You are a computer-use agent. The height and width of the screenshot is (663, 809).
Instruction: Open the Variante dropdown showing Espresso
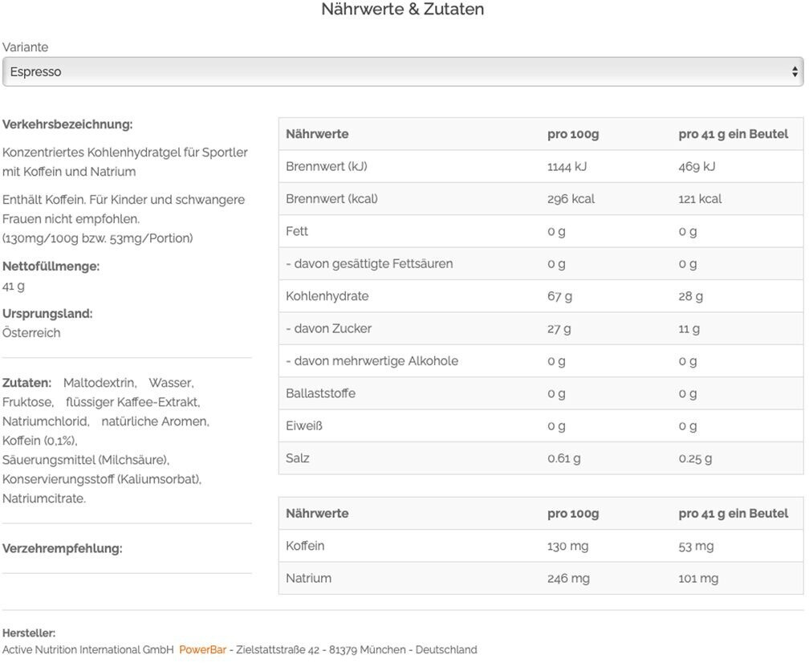(x=401, y=71)
